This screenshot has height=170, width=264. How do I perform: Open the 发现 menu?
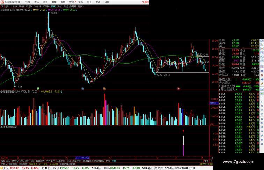tap(72, 2)
